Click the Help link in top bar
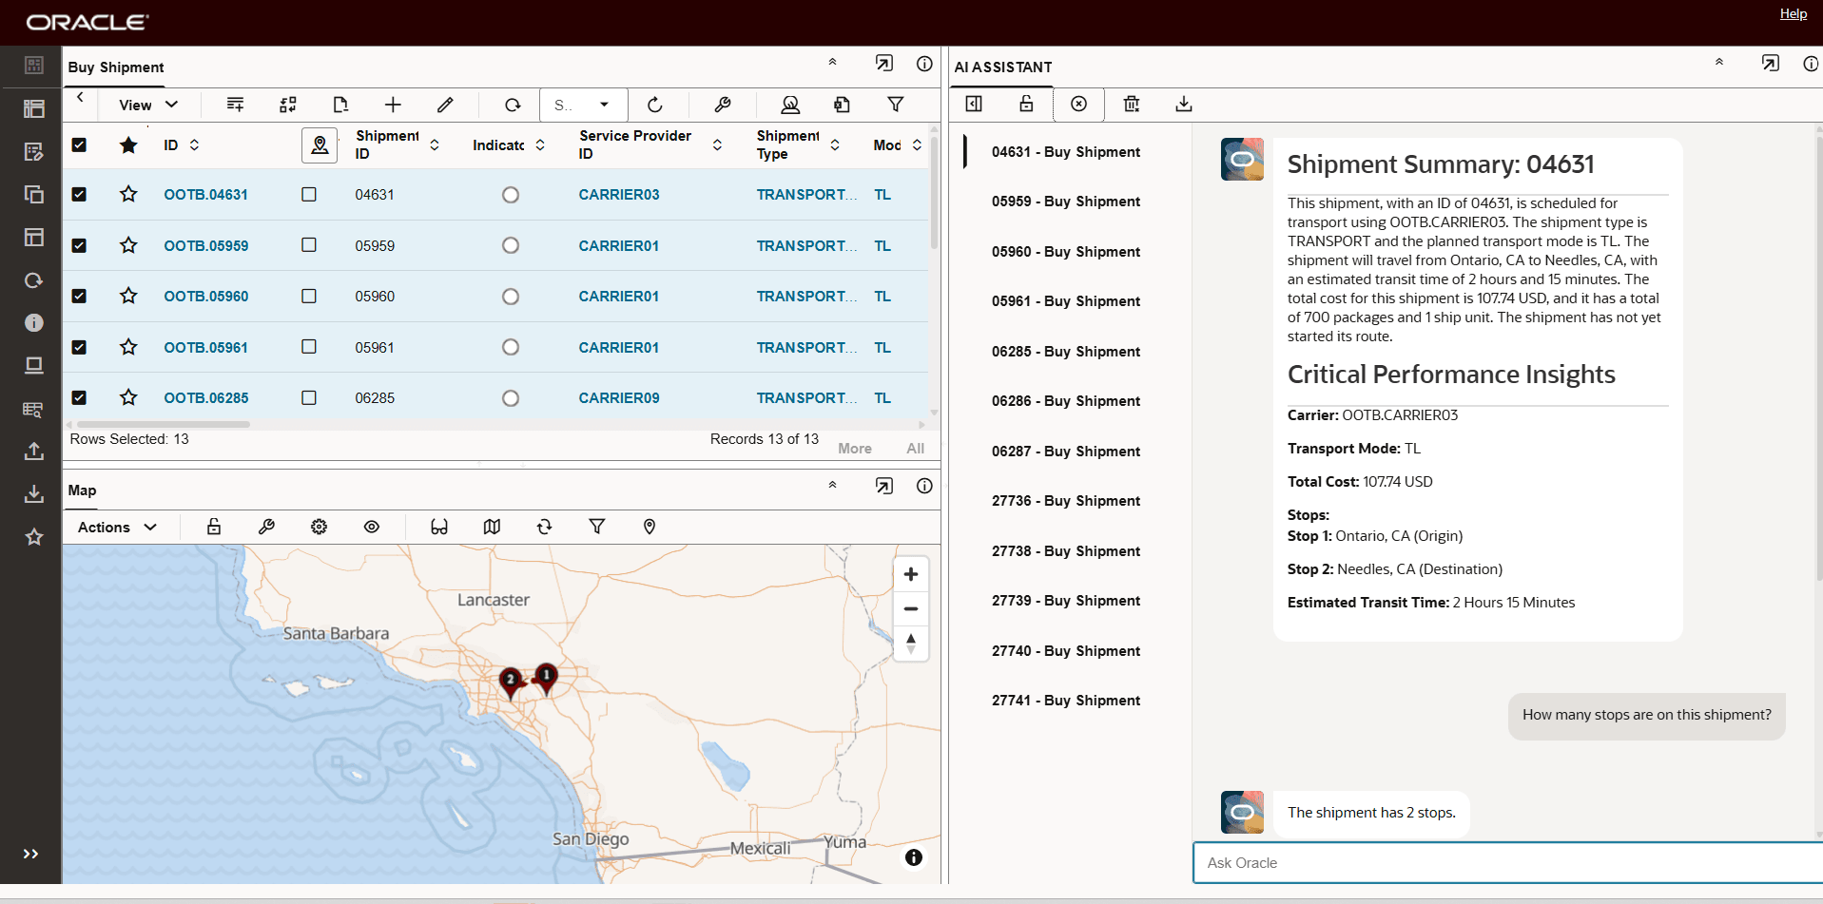Screen dimensions: 1823x904 1793,13
